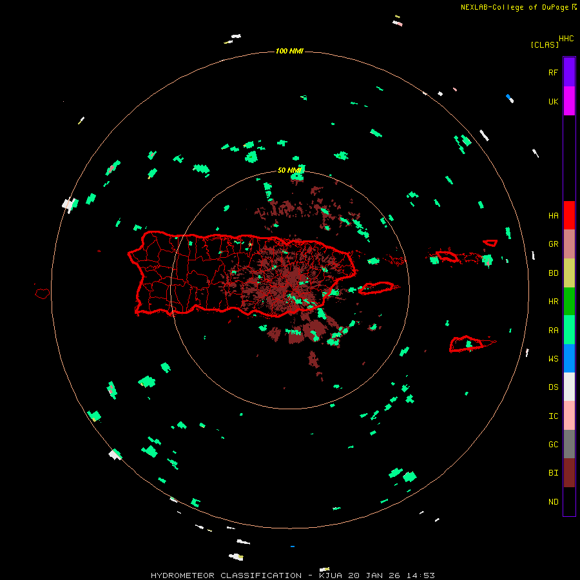Image resolution: width=580 pixels, height=580 pixels.
Task: Click the RF purple legend swatch
Action: click(x=569, y=72)
